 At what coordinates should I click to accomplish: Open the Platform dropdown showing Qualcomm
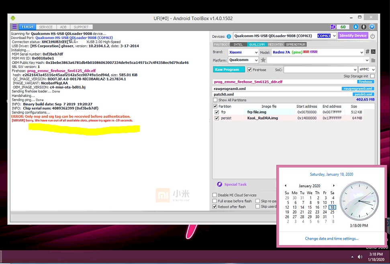256,60
